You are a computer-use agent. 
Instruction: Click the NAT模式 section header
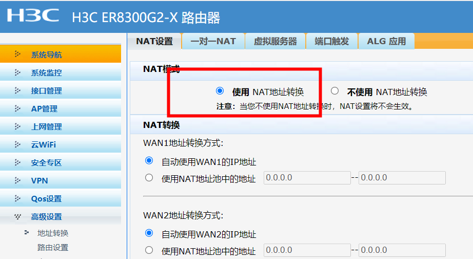162,69
